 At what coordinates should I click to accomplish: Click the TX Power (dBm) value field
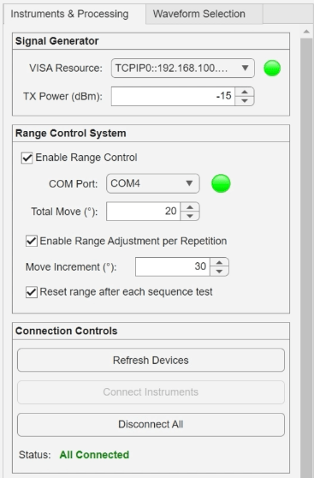[173, 96]
